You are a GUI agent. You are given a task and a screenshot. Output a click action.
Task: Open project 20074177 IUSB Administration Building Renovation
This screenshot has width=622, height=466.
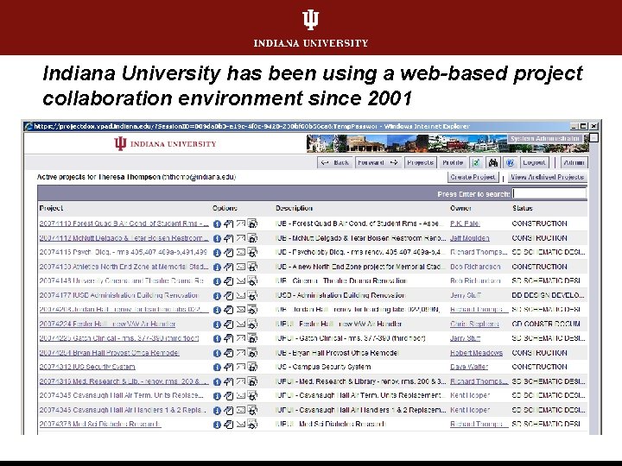118,295
